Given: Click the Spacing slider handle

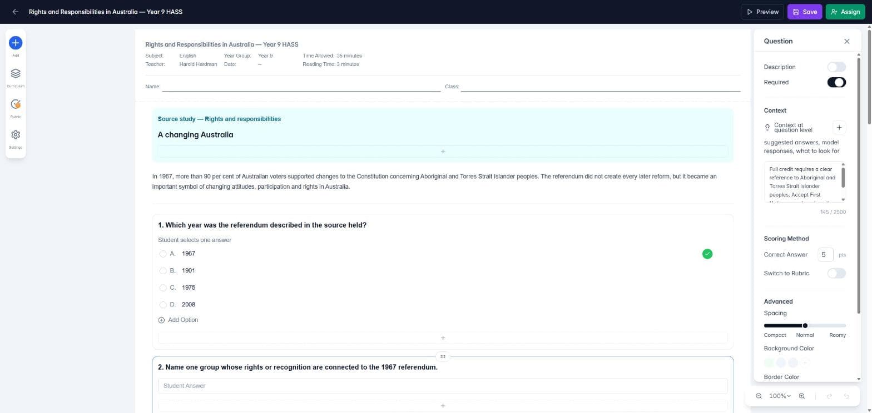Looking at the screenshot, I should (x=805, y=325).
